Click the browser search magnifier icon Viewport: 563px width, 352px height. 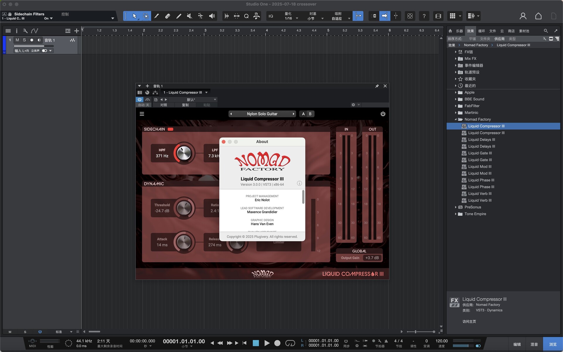[546, 31]
